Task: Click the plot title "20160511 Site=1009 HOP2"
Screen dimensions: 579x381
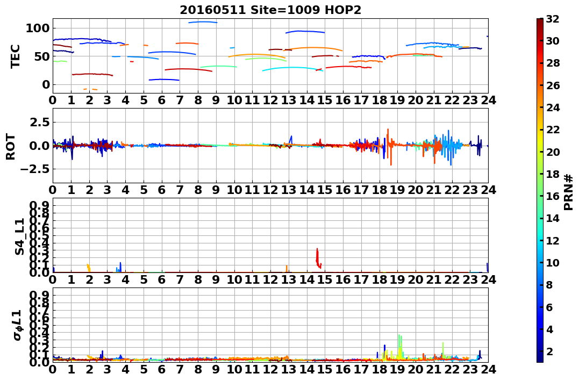Action: point(270,10)
